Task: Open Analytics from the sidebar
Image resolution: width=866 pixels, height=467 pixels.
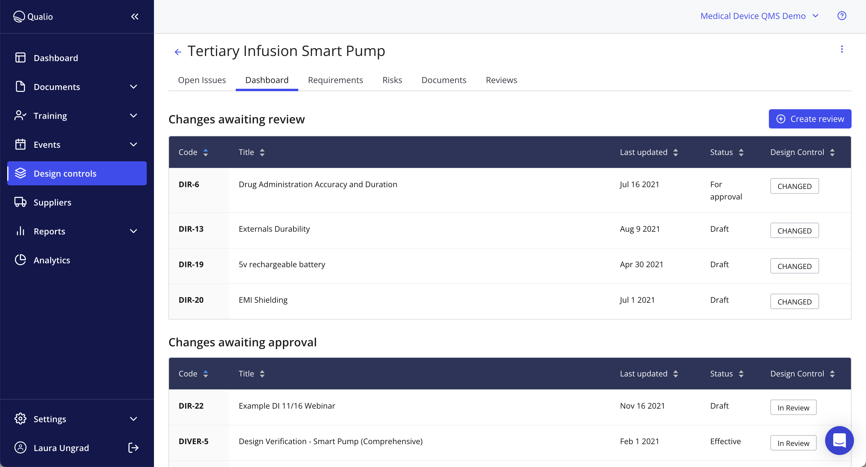Action: [x=52, y=260]
